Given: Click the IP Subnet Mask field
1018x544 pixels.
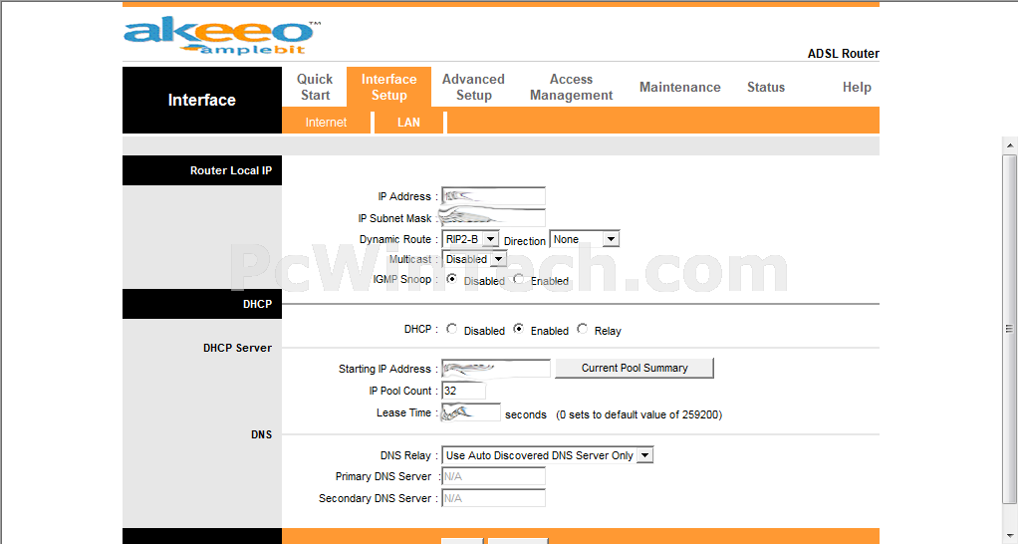Looking at the screenshot, I should [x=493, y=217].
